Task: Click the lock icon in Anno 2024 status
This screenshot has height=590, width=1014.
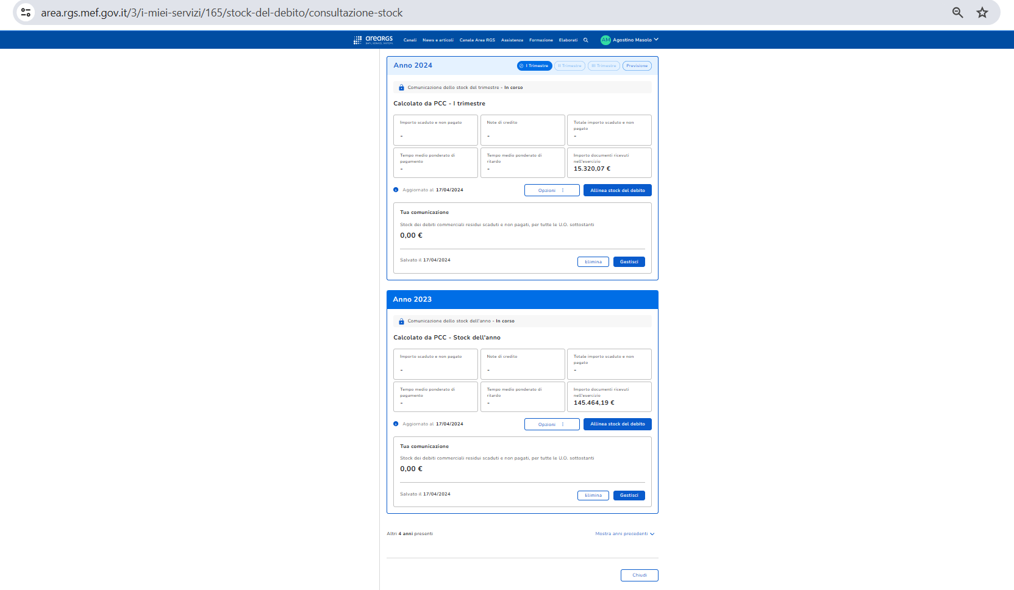Action: 401,88
